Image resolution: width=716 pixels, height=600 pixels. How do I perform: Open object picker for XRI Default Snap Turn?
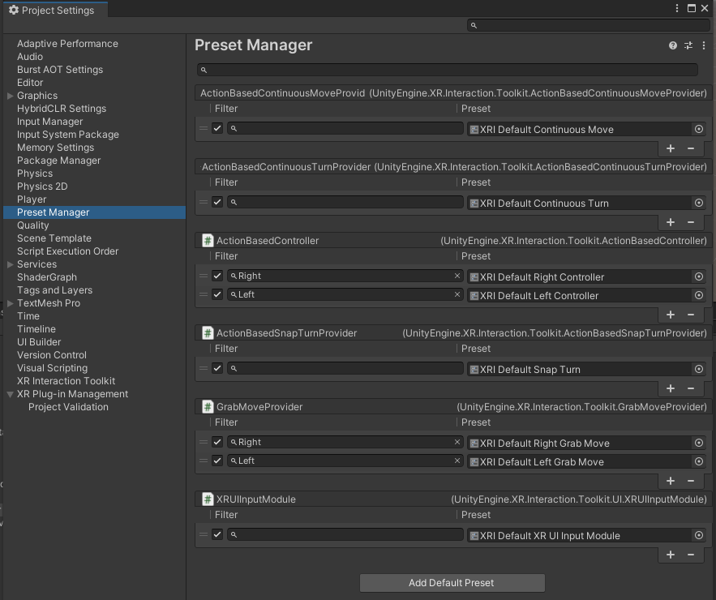coord(699,369)
